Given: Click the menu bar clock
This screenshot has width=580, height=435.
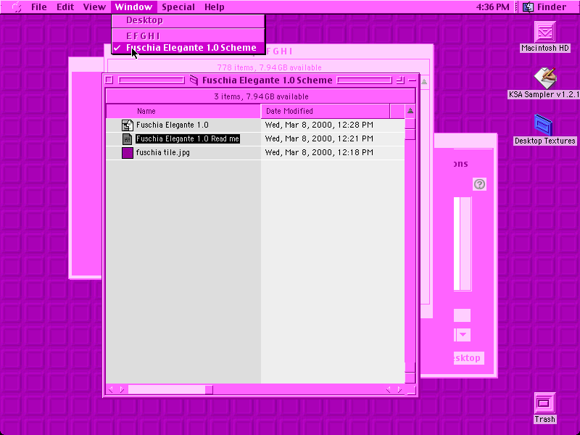Looking at the screenshot, I should pos(492,7).
